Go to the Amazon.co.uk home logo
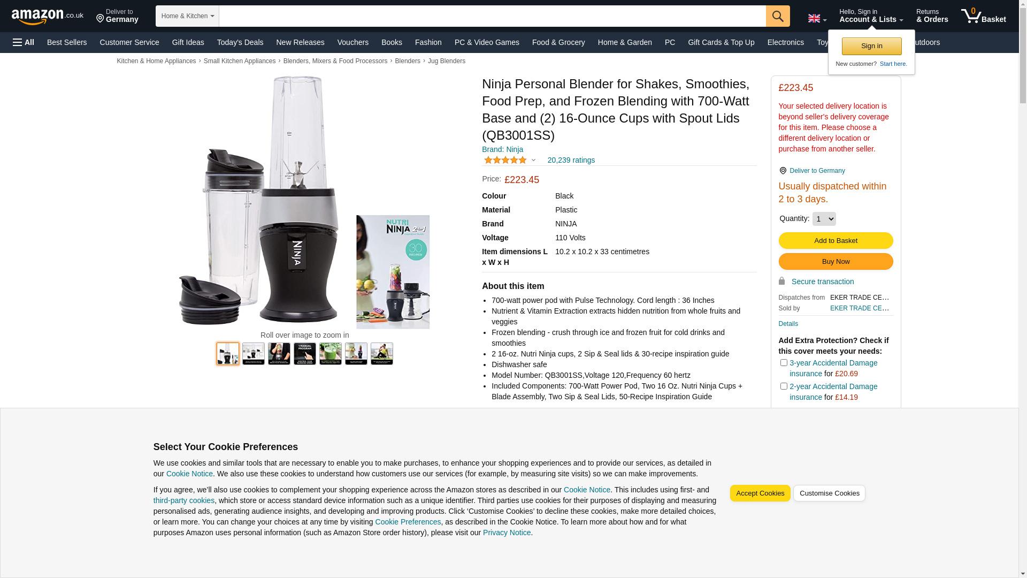The width and height of the screenshot is (1027, 578). click(48, 17)
